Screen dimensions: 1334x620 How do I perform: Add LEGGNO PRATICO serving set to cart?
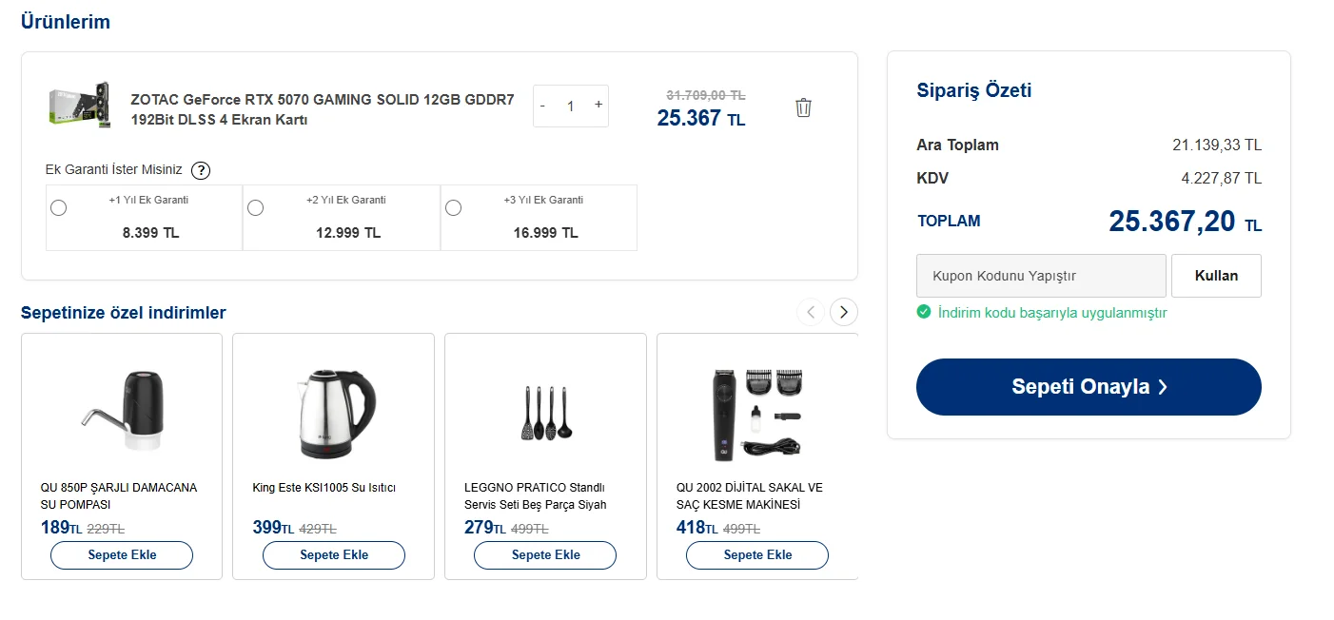coord(545,555)
